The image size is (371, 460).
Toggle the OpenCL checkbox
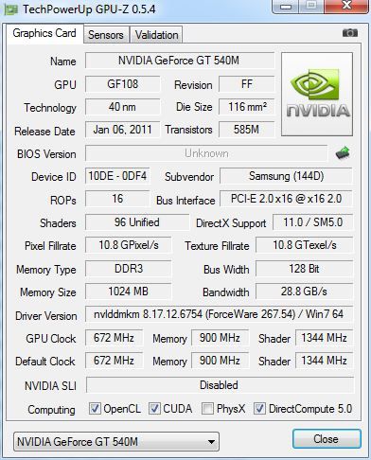(95, 409)
